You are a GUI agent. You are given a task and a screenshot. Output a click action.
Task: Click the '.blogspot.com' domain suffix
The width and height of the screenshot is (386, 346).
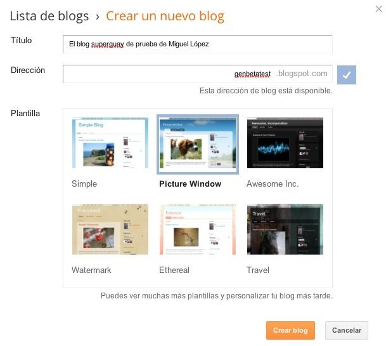302,74
